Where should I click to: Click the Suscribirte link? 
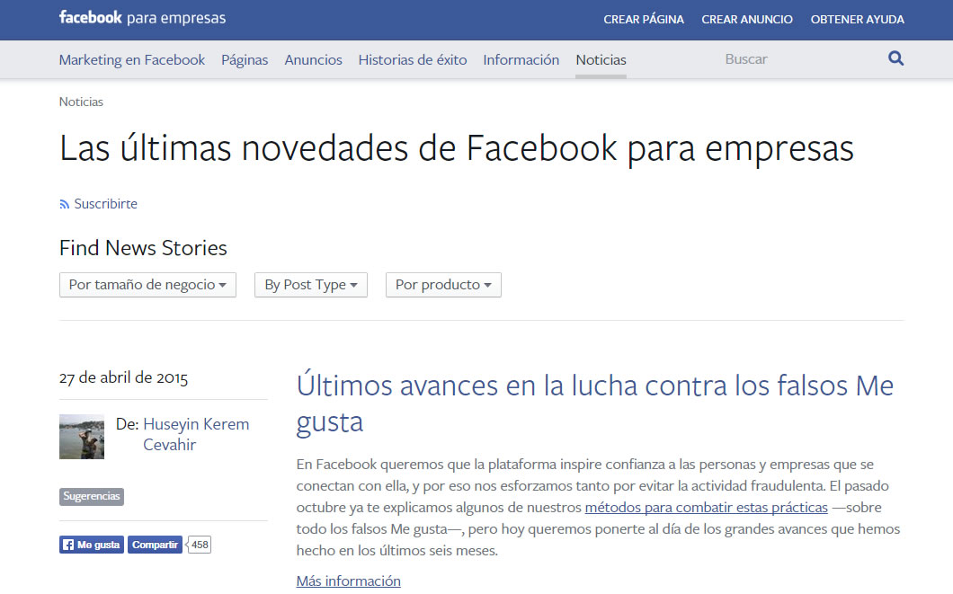tap(105, 204)
